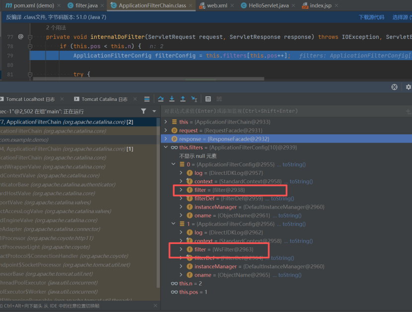Select the ctAccessLogValve stack frame
The height and width of the screenshot is (312, 412).
coord(79,211)
